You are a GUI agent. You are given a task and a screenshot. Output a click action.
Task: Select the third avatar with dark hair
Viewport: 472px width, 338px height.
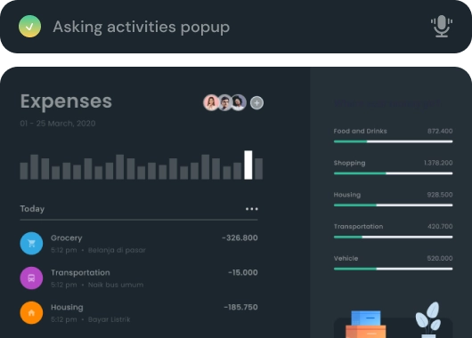pyautogui.click(x=239, y=103)
